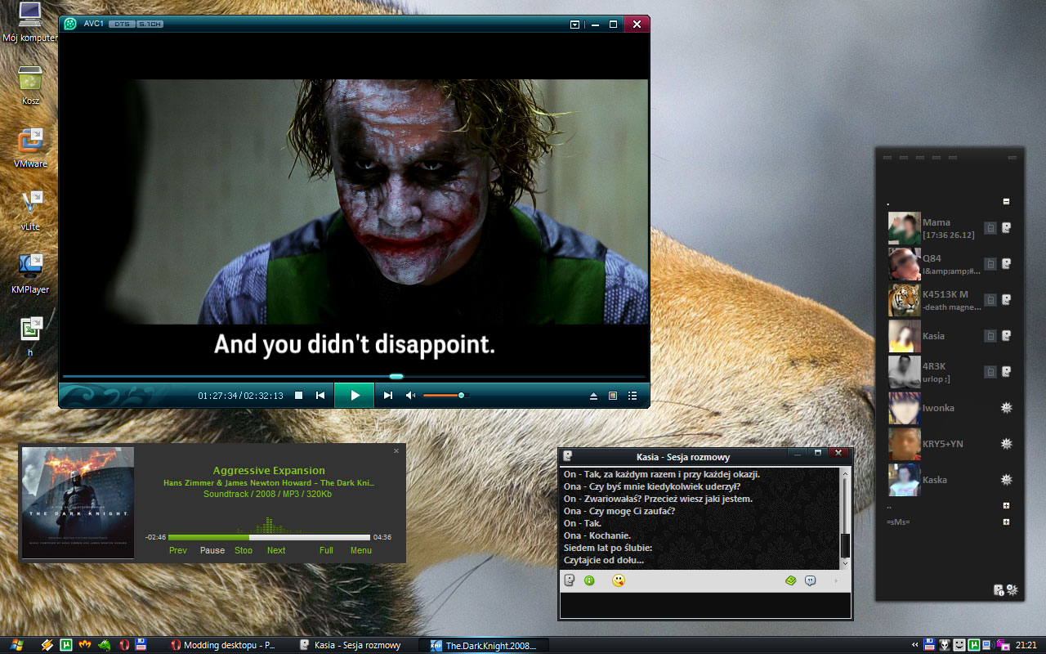Click Stop in the music widget
Image resolution: width=1046 pixels, height=654 pixels.
pos(244,550)
